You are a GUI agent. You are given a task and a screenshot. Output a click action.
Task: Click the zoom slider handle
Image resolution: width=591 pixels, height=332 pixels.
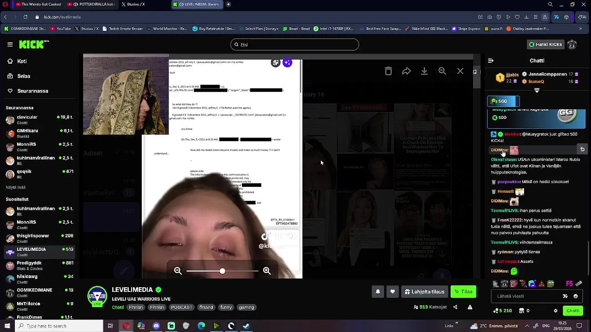point(223,271)
